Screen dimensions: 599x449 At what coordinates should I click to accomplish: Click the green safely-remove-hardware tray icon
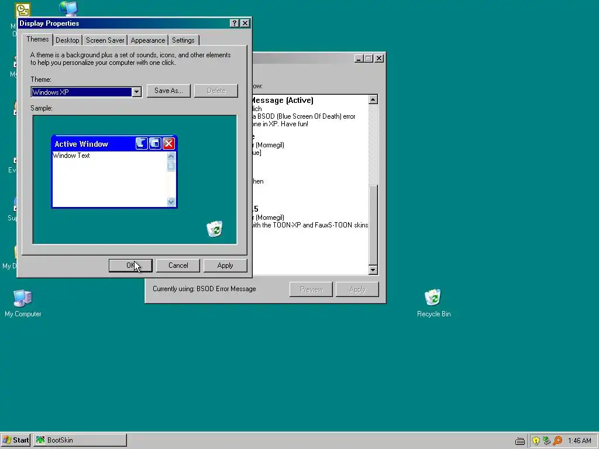click(x=547, y=441)
